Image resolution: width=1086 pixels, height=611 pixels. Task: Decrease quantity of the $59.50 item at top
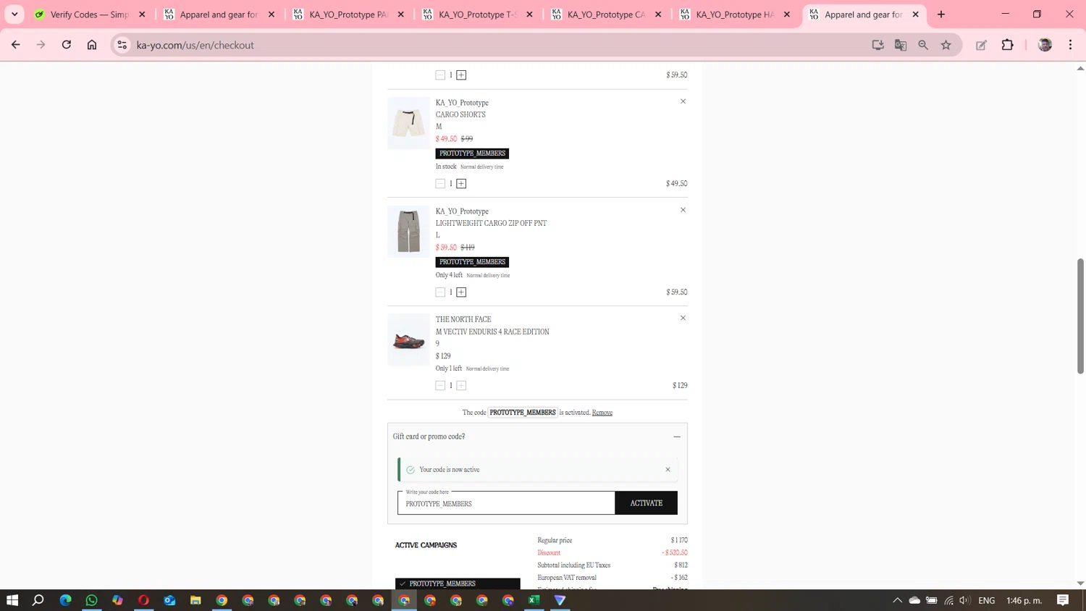click(440, 75)
